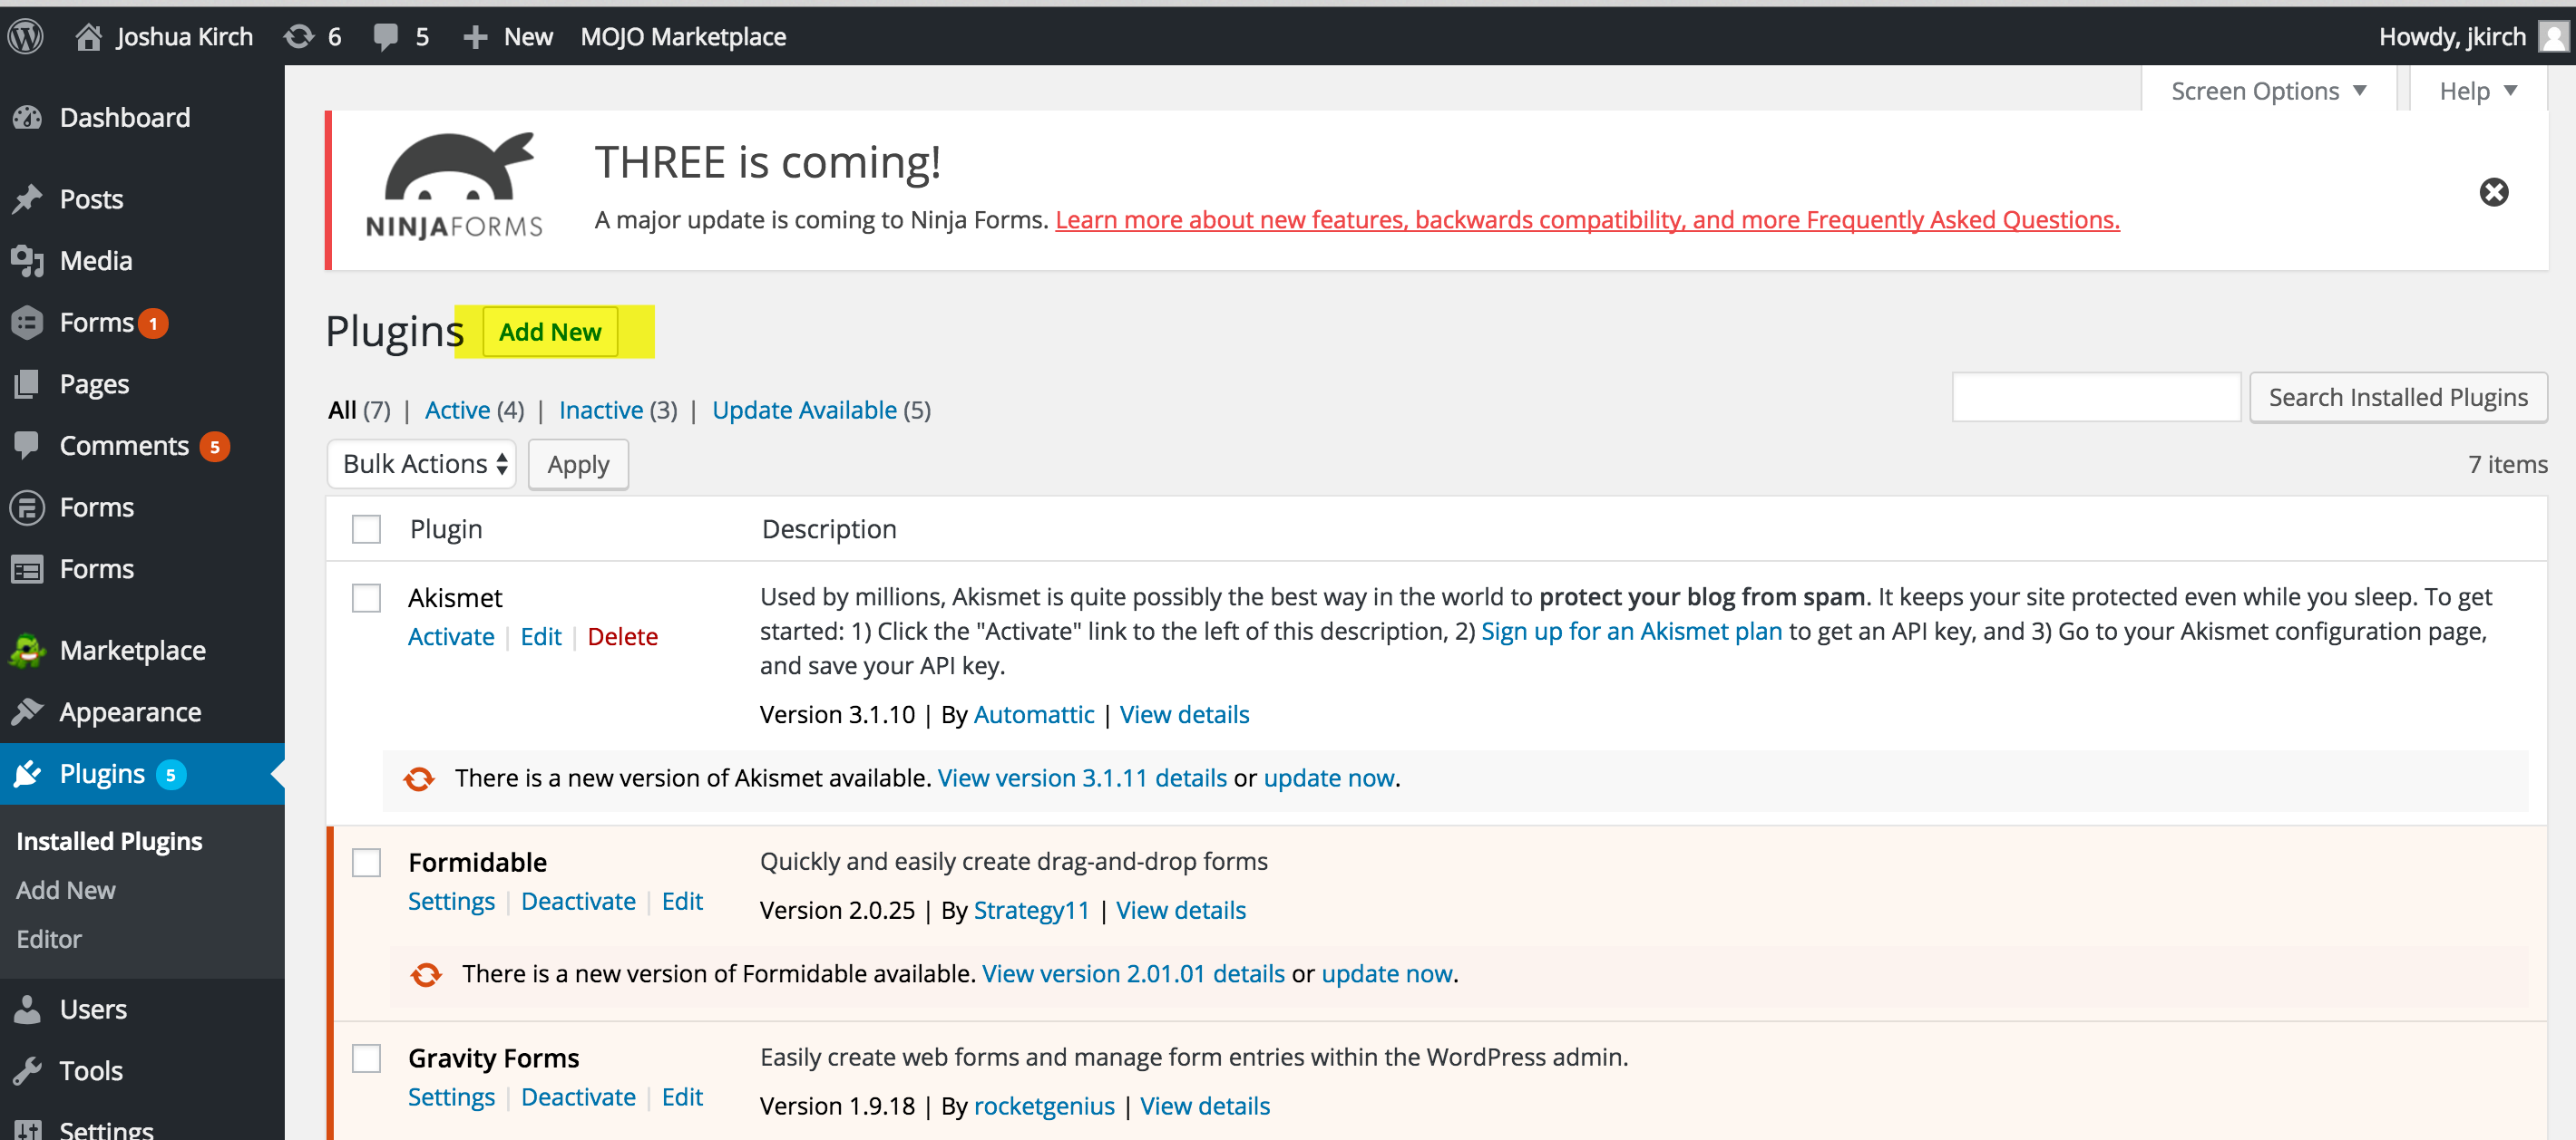Select the Media sidebar icon
The image size is (2576, 1140).
point(28,260)
